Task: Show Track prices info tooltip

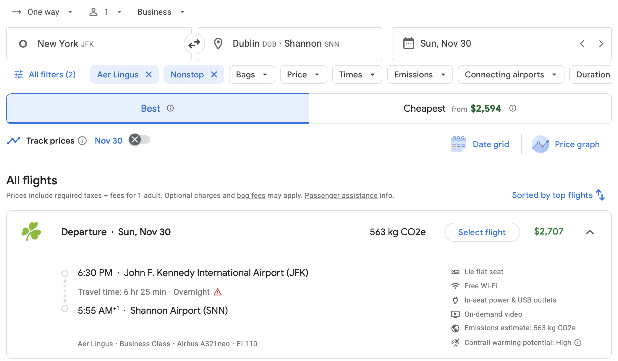Action: tap(82, 141)
